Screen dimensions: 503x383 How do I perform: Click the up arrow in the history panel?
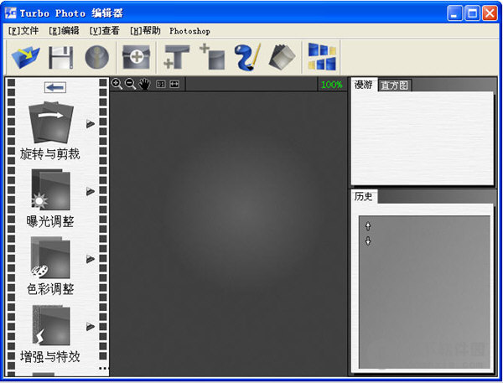coord(368,226)
